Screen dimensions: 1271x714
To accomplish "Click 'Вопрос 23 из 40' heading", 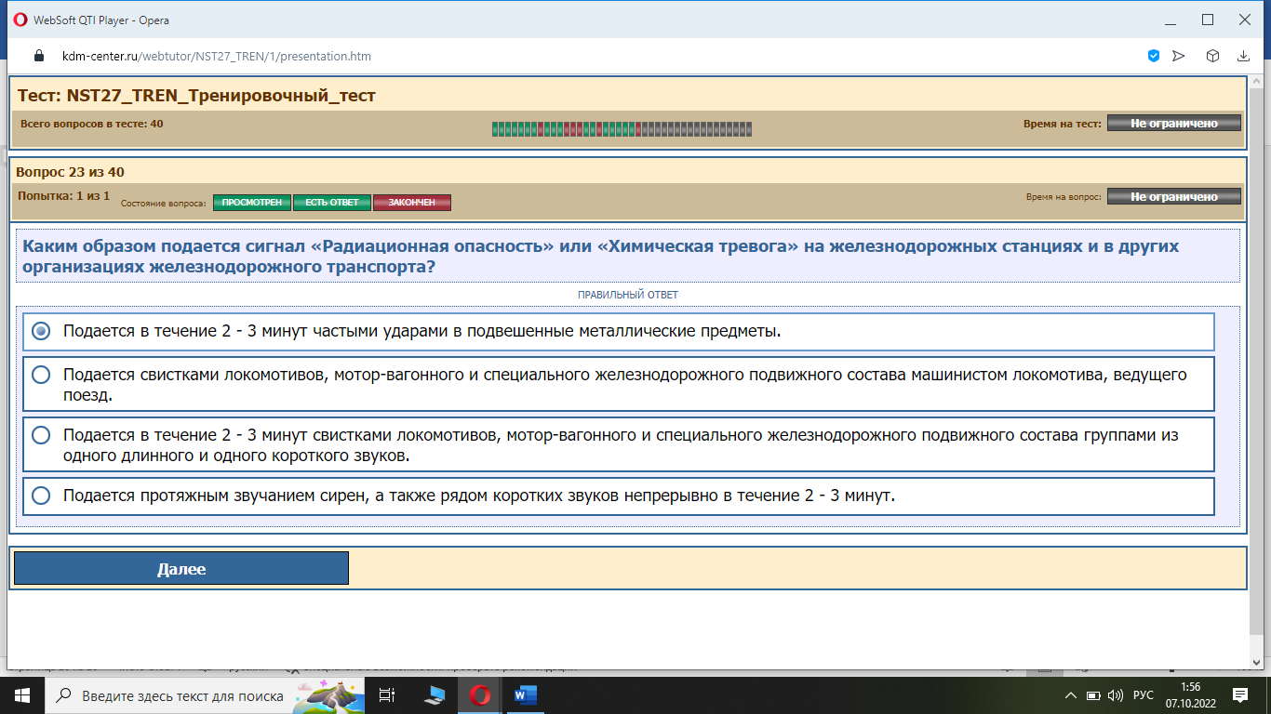I will point(70,172).
